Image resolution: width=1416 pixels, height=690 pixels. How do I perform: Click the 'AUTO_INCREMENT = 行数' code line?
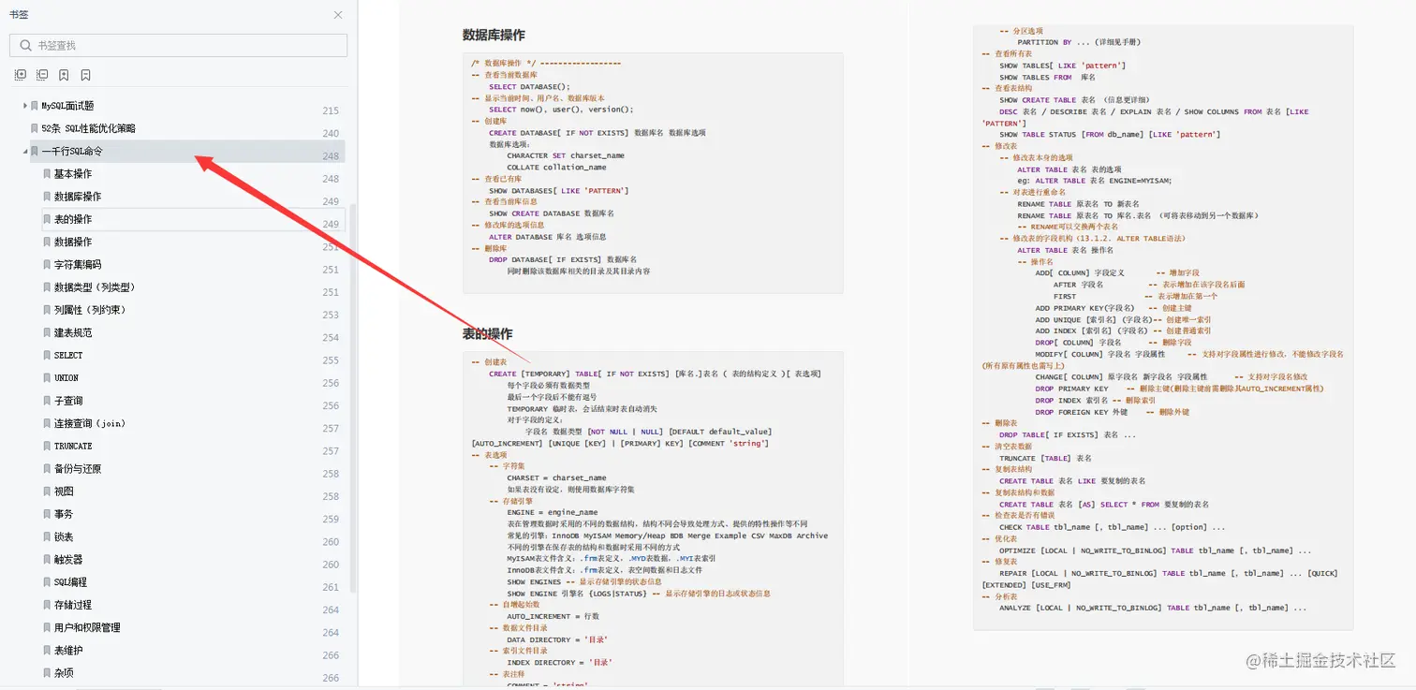click(553, 617)
